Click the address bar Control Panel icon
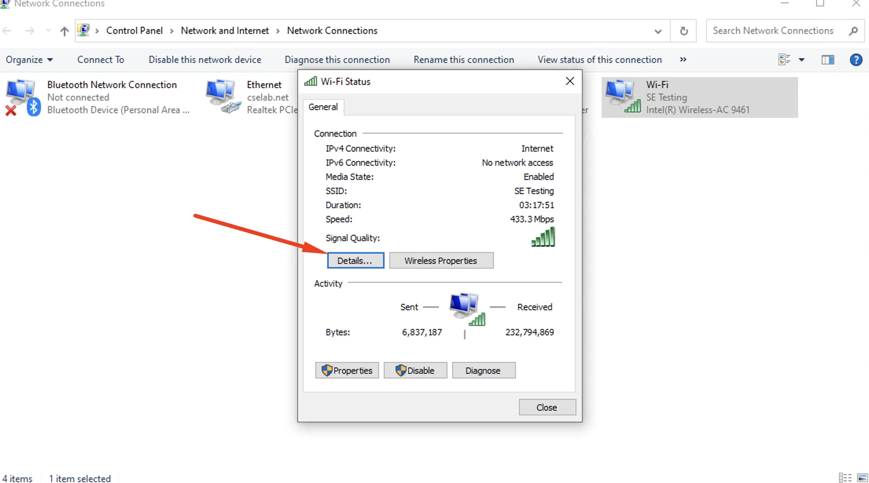 tap(83, 30)
